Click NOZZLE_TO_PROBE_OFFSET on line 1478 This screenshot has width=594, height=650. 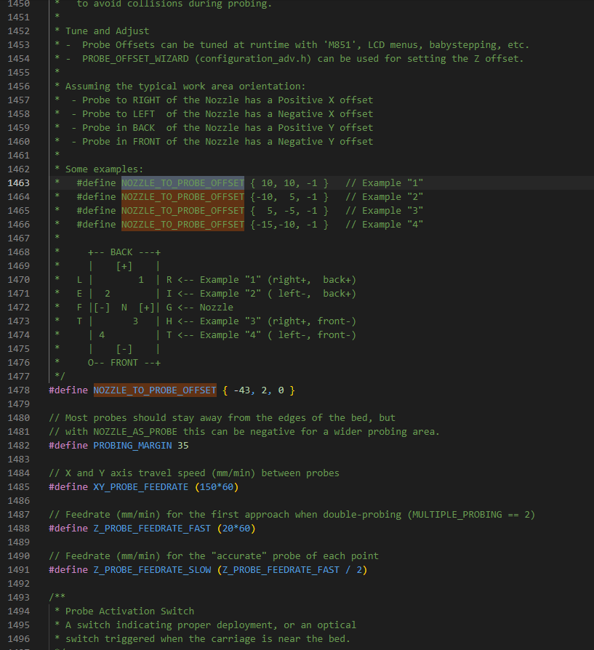click(155, 390)
